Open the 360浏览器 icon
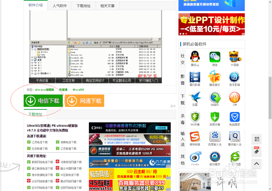Viewport: 272px width, 191px height. 234,156
